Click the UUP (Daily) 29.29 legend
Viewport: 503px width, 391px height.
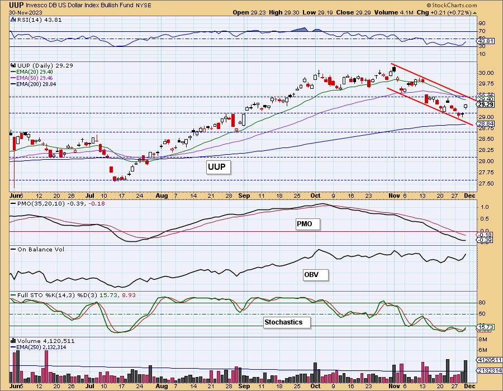[45, 65]
